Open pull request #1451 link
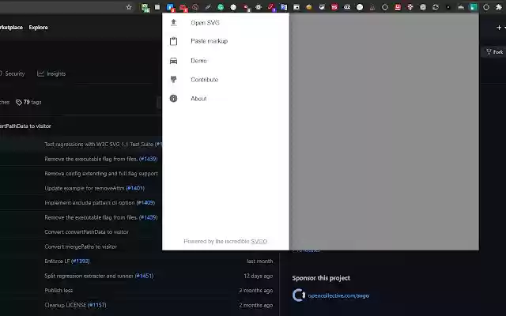This screenshot has width=506, height=316. [x=144, y=276]
